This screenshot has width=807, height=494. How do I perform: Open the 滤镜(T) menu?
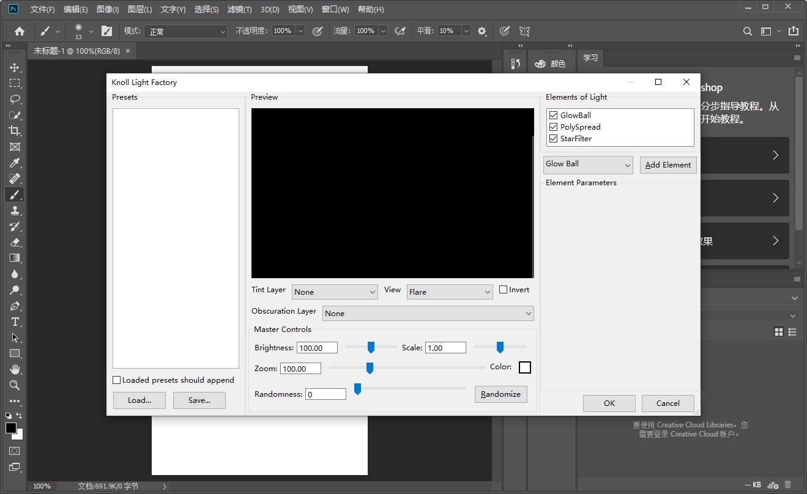tap(239, 9)
